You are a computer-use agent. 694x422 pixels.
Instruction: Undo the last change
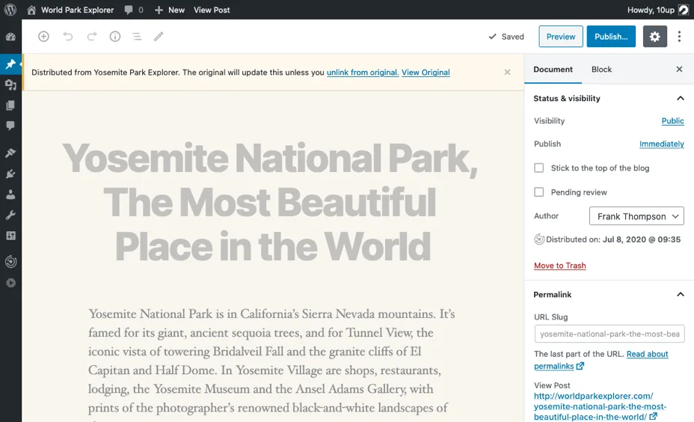(x=68, y=37)
